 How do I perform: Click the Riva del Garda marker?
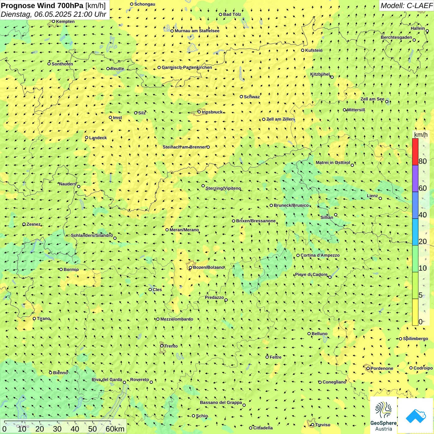[124, 382]
